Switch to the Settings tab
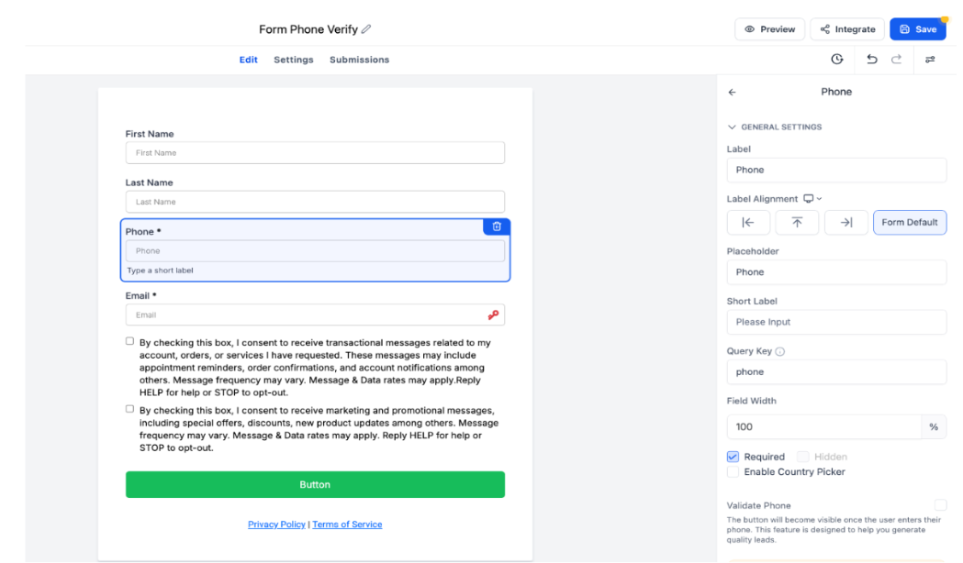The image size is (963, 563). pyautogui.click(x=294, y=60)
